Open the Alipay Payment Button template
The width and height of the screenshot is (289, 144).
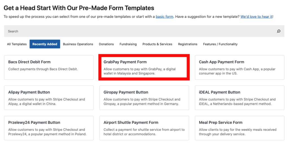pos(49,97)
